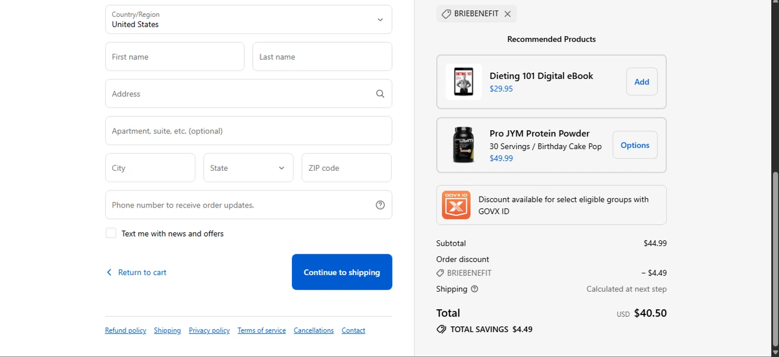Click the $29.95 eBook price
Viewport: 779px width, 357px height.
pyautogui.click(x=501, y=89)
